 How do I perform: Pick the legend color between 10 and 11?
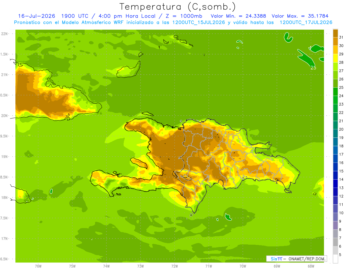tap(335, 209)
